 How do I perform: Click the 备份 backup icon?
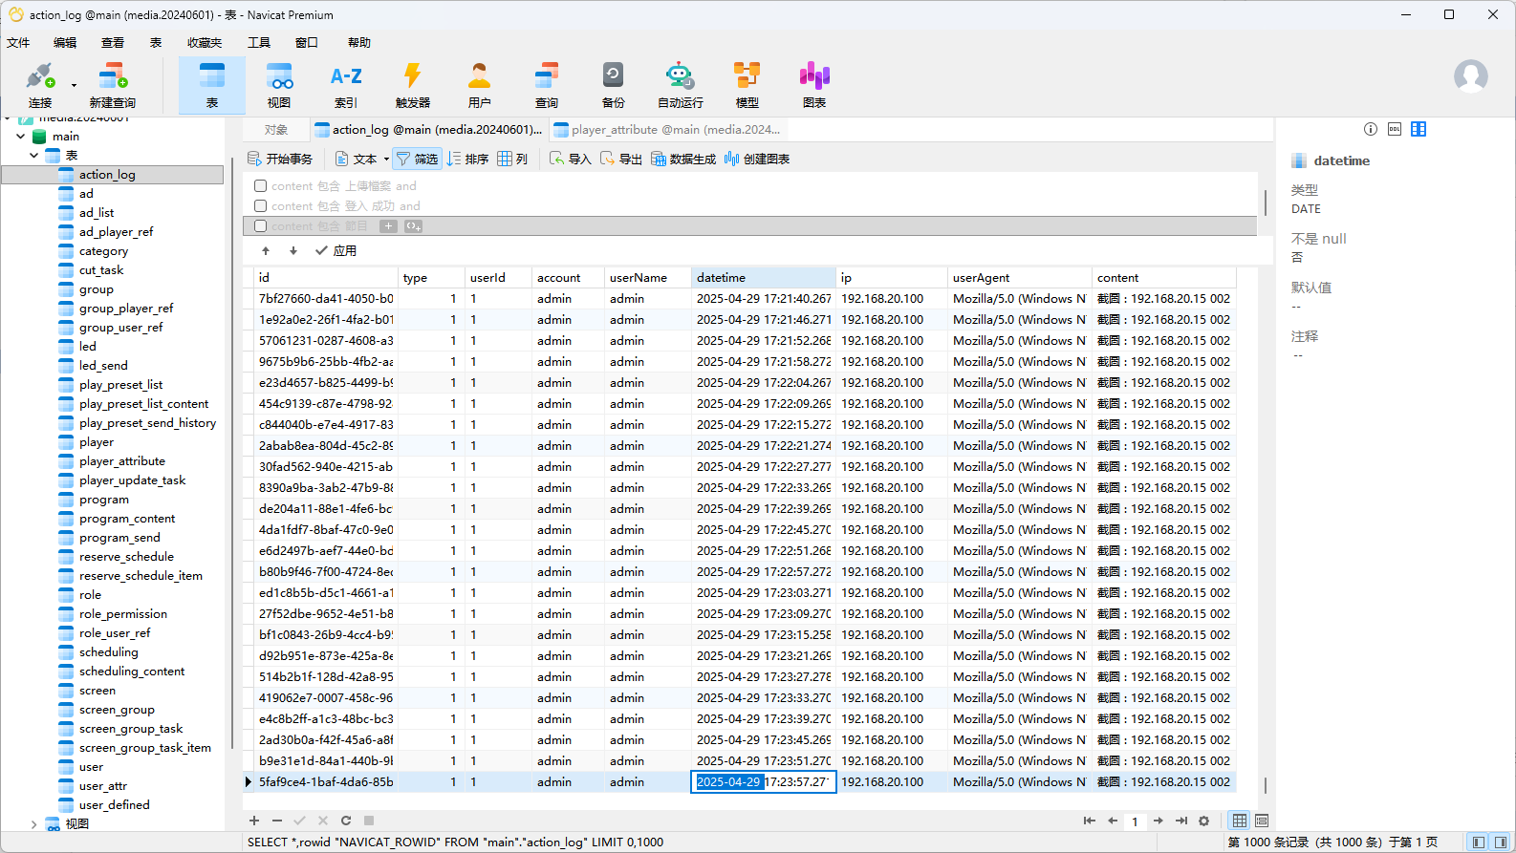point(614,84)
